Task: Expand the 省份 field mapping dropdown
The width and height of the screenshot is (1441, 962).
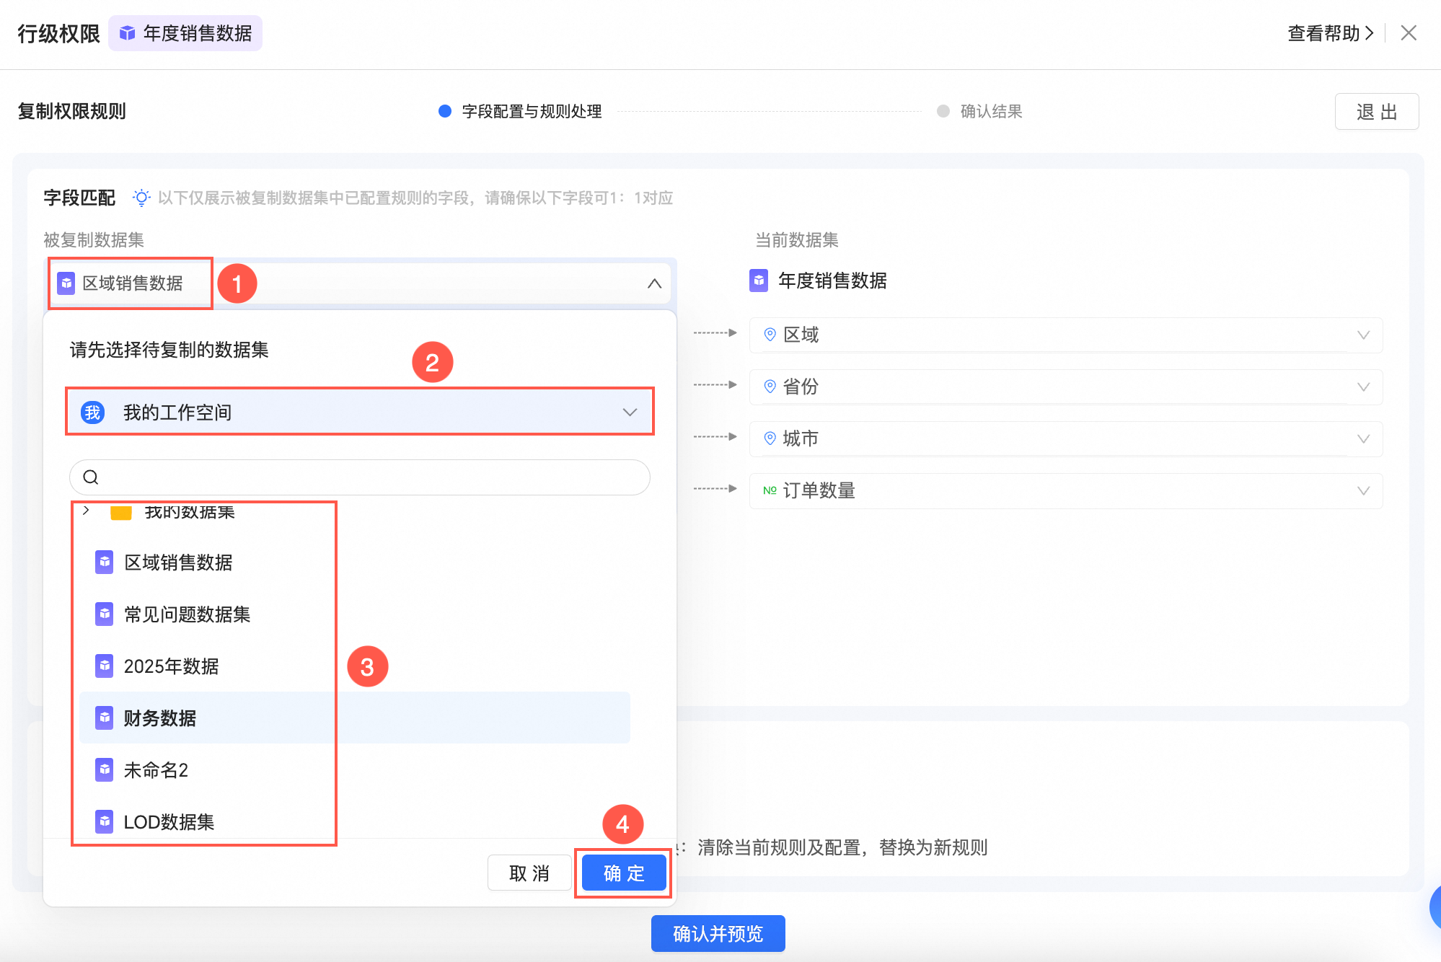Action: tap(1362, 387)
